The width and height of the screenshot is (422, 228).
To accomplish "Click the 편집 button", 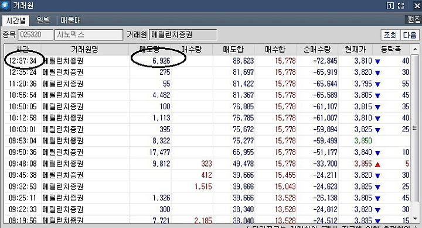I will [x=414, y=20].
